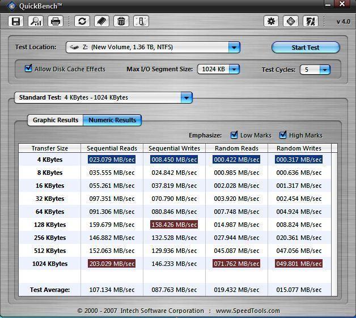Screen dimensions: 356x318
Task: Click the diamond target icon in toolbar
Action: (291, 22)
